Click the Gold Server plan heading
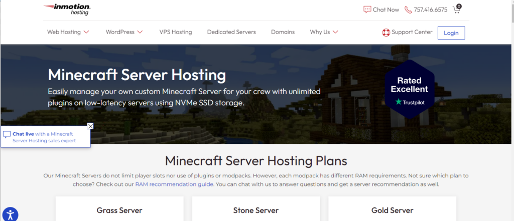 pyautogui.click(x=393, y=210)
